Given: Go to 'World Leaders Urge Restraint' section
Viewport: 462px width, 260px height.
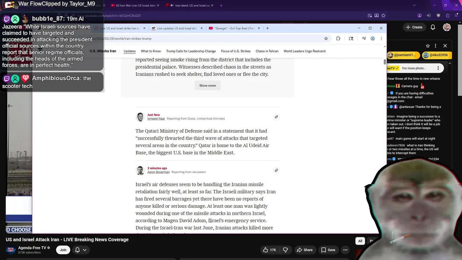Looking at the screenshot, I should [x=305, y=51].
